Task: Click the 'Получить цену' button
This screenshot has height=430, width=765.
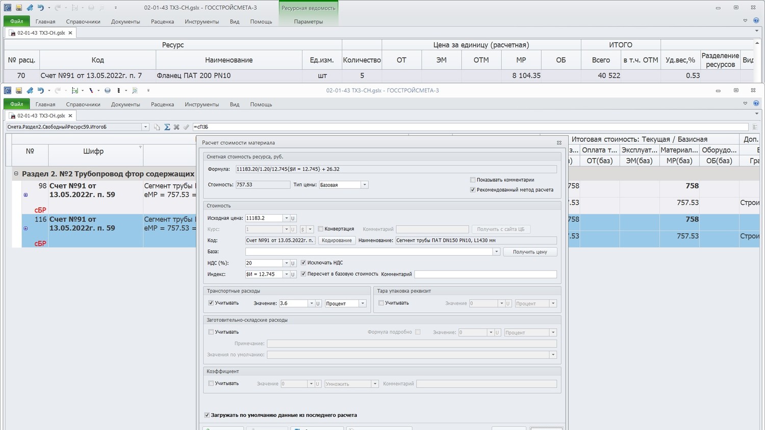Action: pyautogui.click(x=530, y=252)
